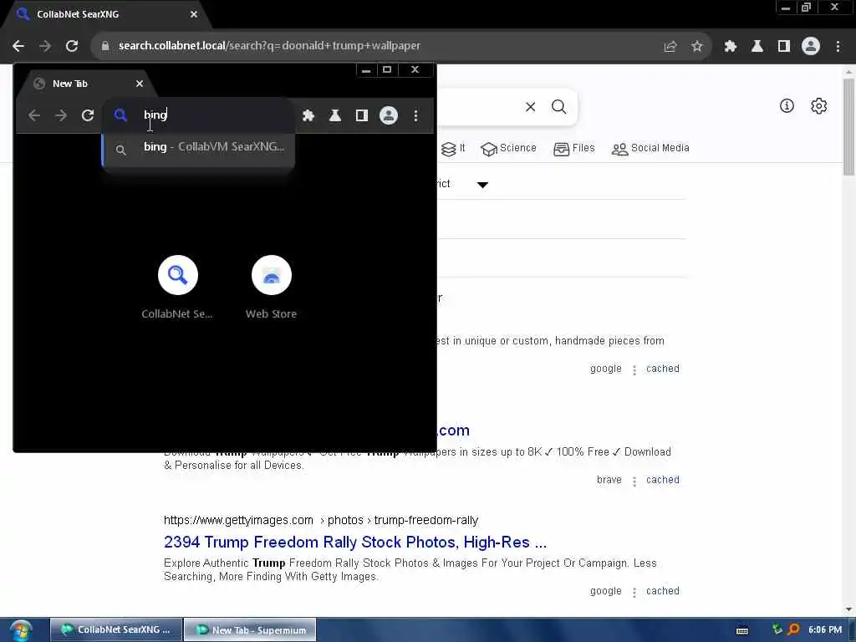
Task: Close the New Tab tab
Action: pyautogui.click(x=140, y=84)
